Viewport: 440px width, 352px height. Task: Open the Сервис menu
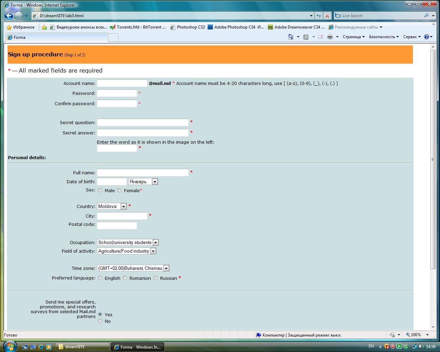[411, 37]
